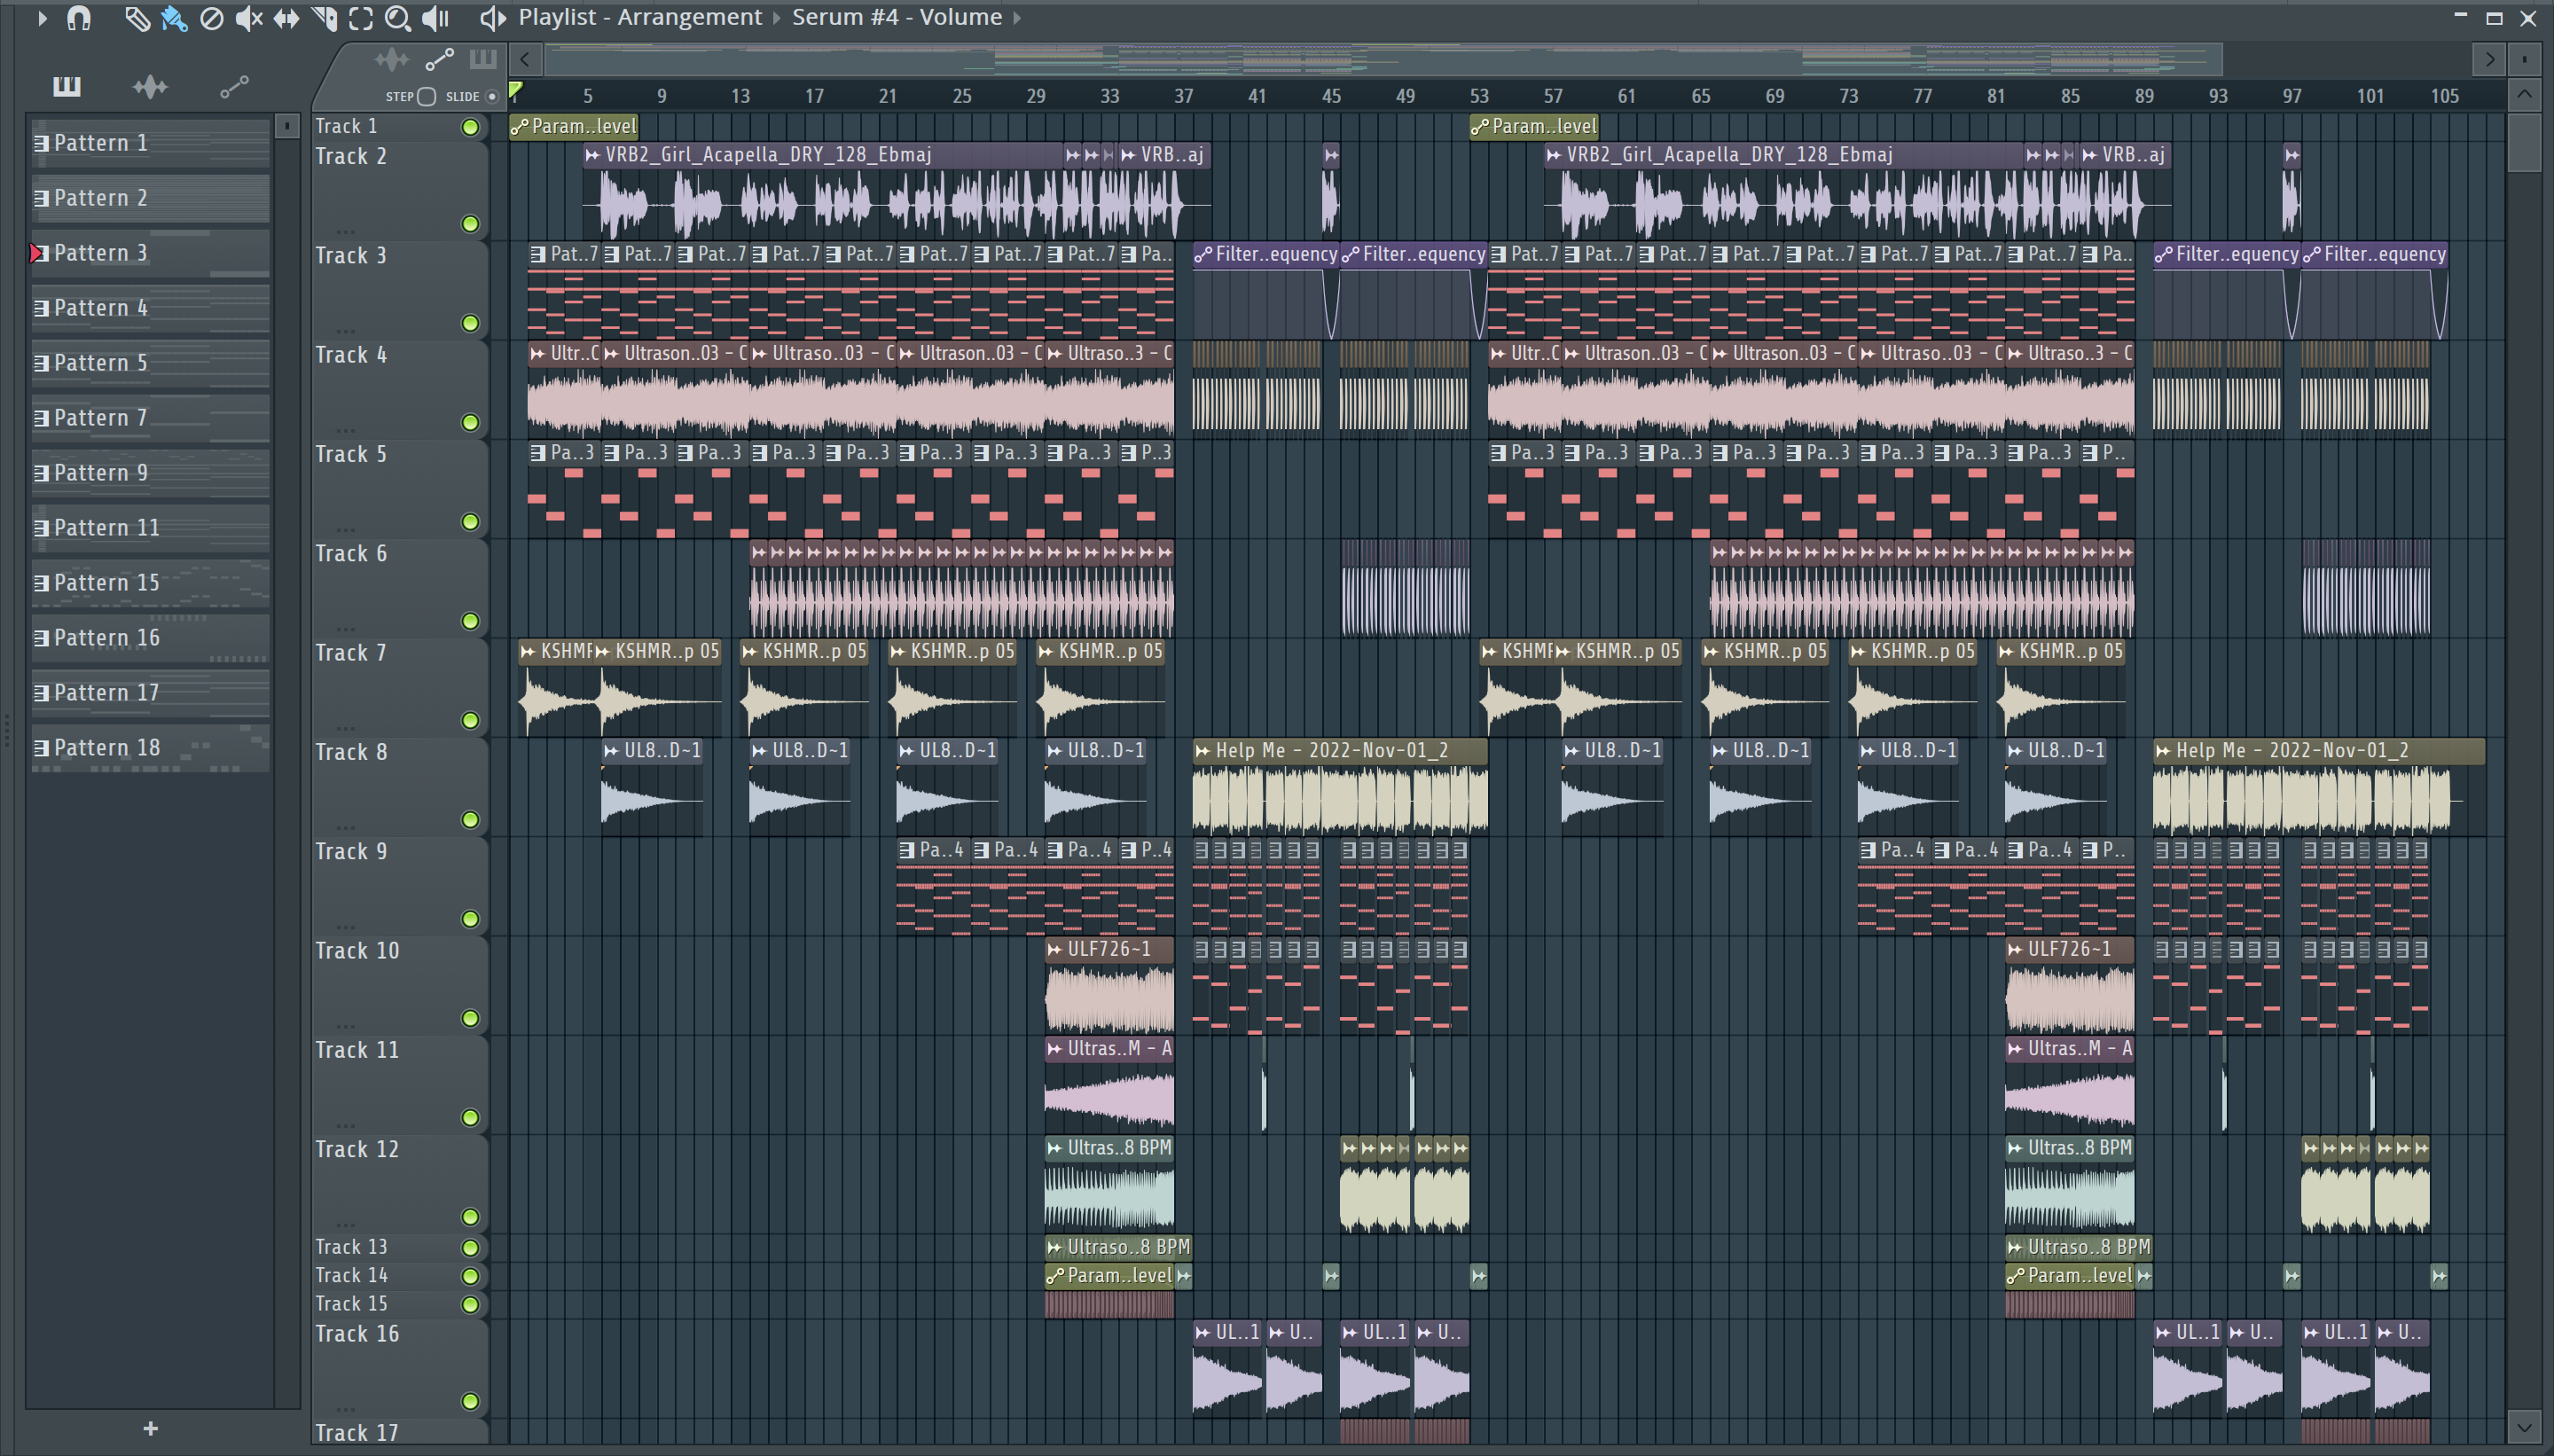This screenshot has height=1456, width=2554.
Task: Show patterns in picker panel piano icon
Action: click(67, 86)
